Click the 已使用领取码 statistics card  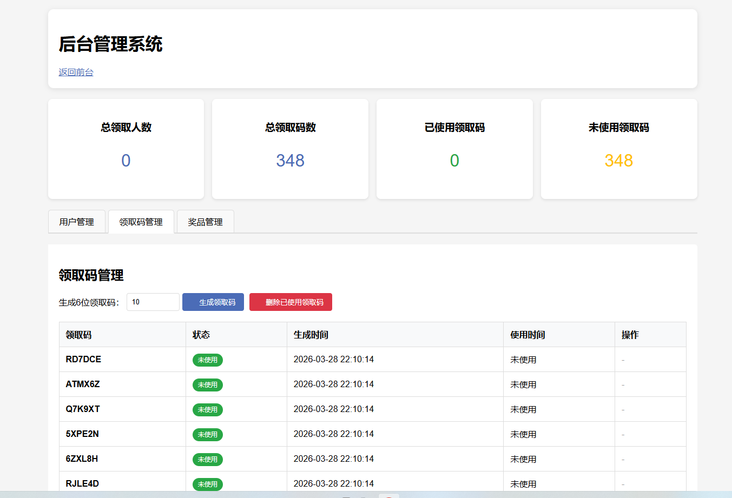(454, 149)
